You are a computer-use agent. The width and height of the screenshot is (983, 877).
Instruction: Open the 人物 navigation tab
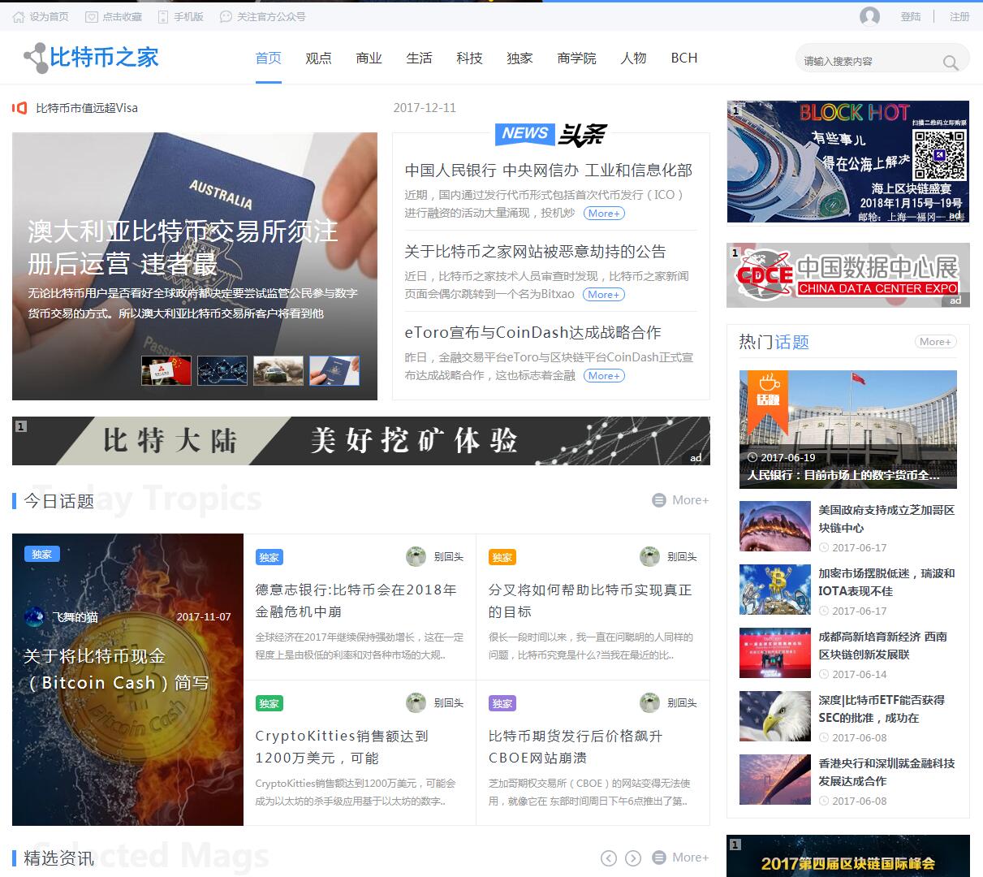[x=633, y=58]
